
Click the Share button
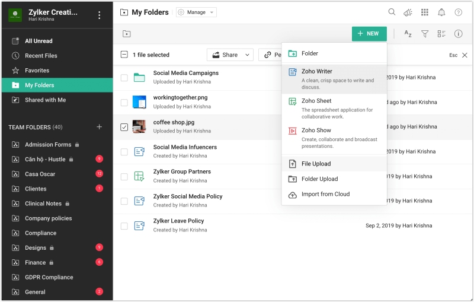tap(225, 55)
